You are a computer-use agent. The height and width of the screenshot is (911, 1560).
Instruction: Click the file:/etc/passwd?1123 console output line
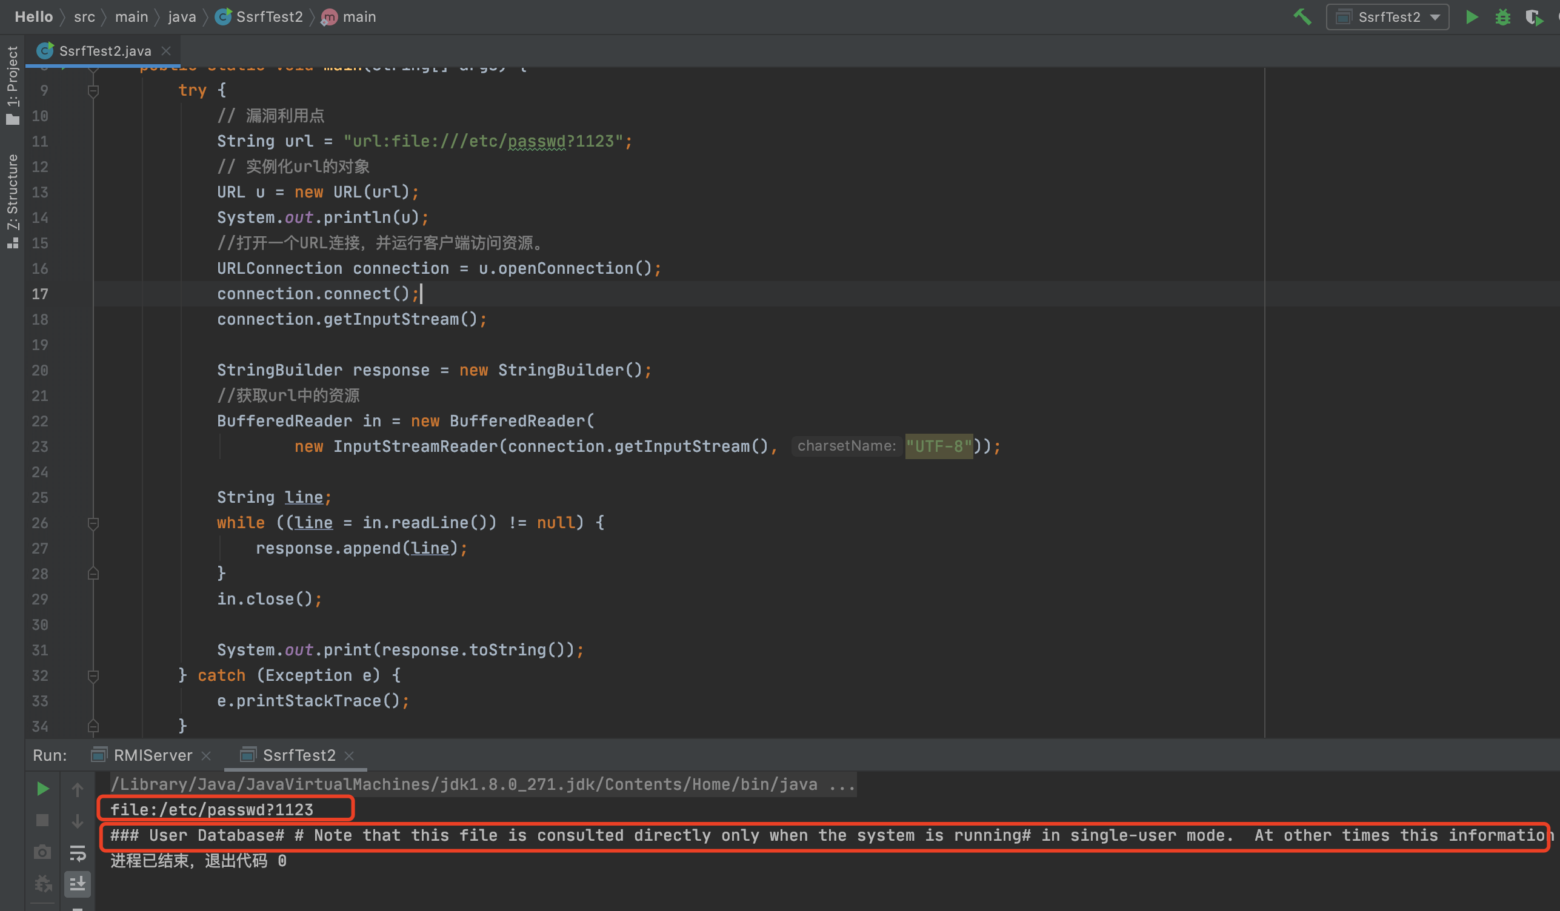[x=212, y=809]
